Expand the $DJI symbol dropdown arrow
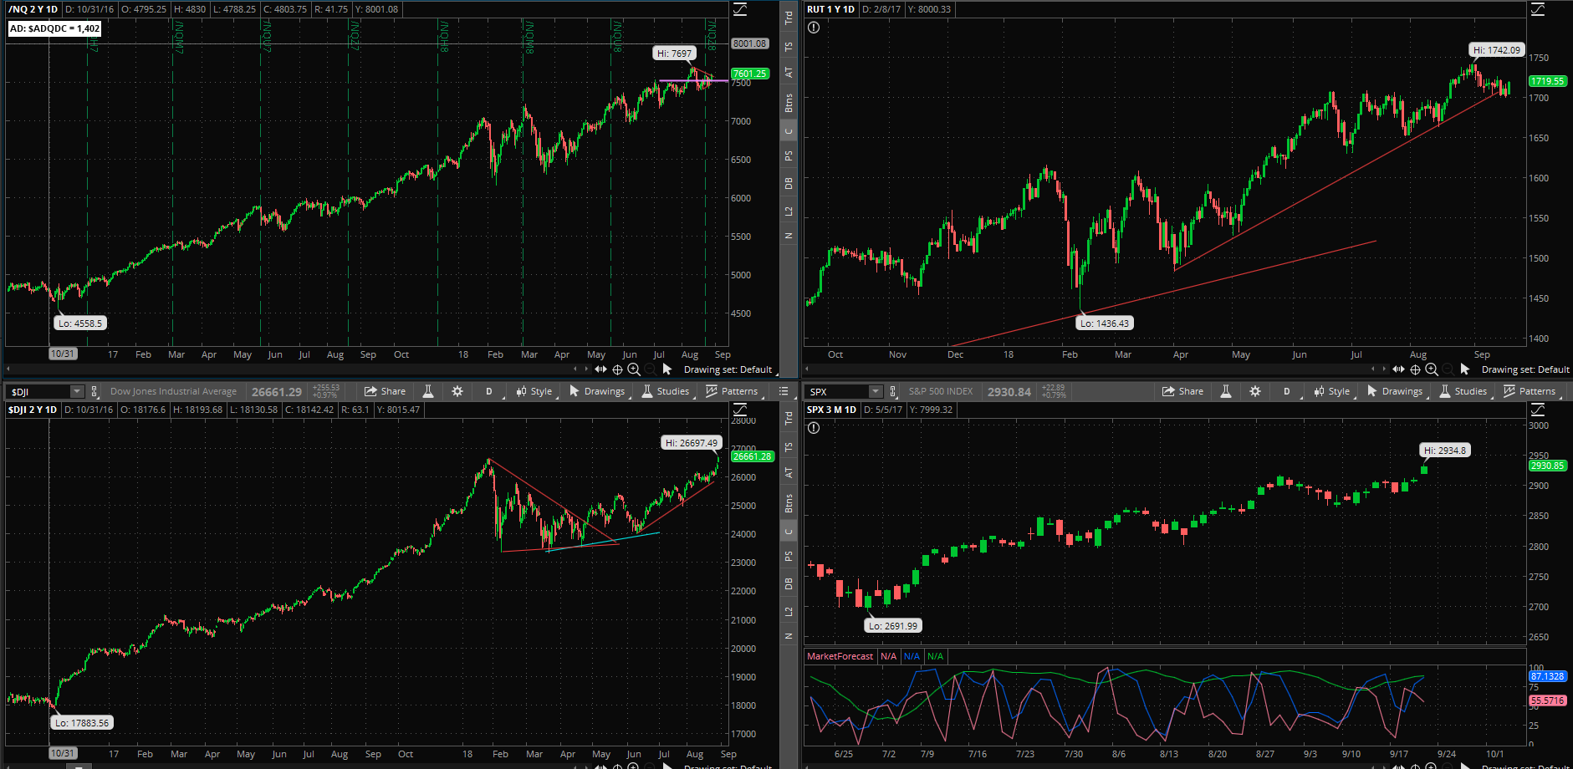Viewport: 1573px width, 769px height. point(77,391)
